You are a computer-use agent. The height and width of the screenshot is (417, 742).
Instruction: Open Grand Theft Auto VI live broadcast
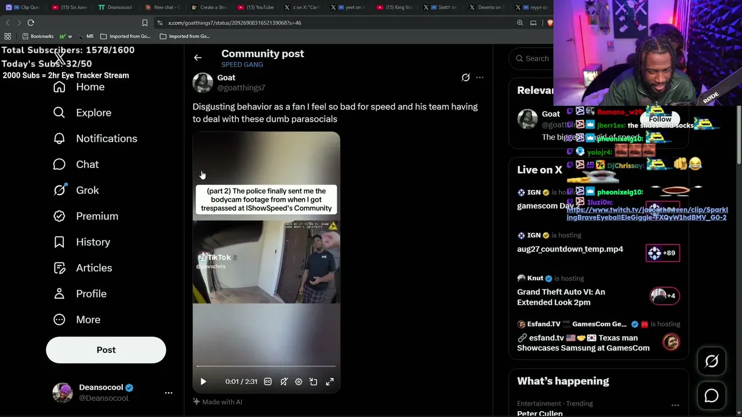(x=561, y=297)
